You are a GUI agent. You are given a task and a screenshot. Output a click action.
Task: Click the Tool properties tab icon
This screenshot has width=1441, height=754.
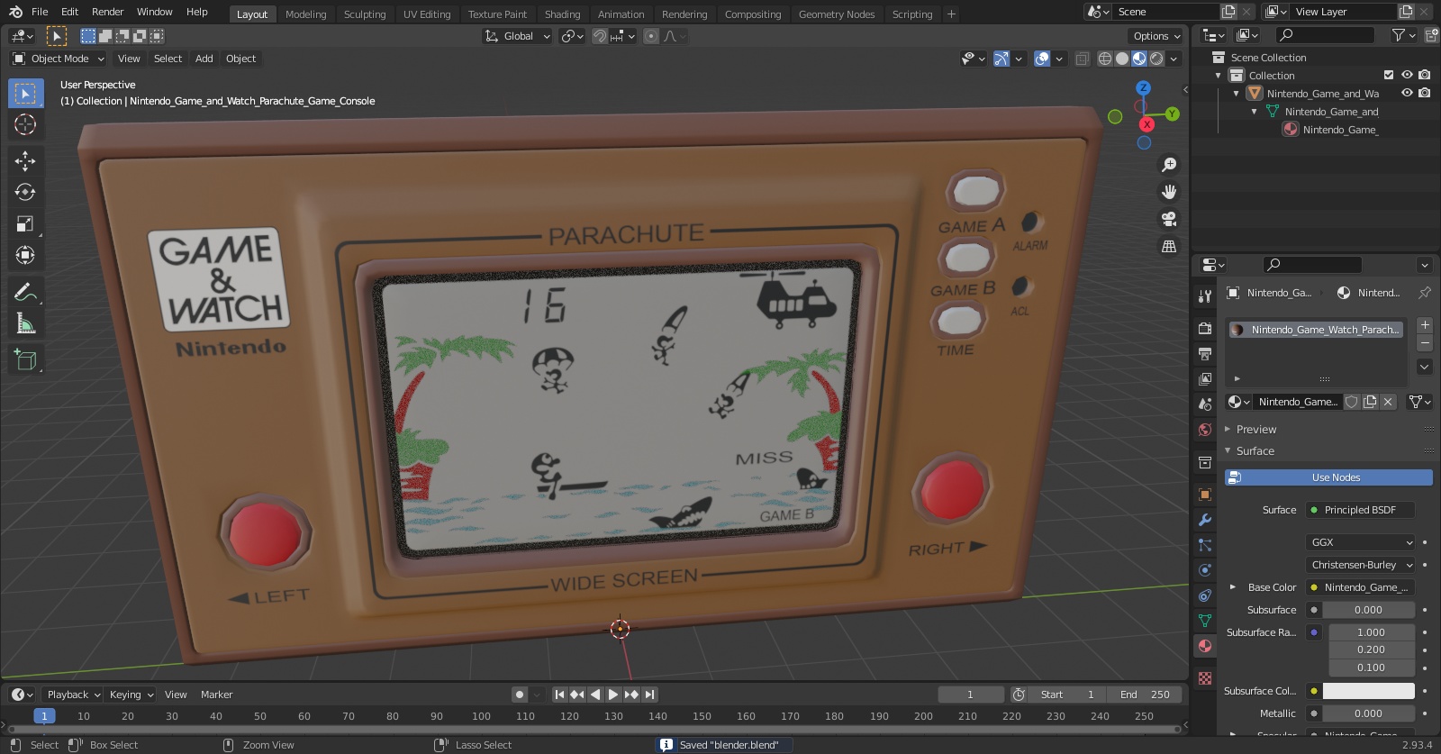(x=1205, y=296)
